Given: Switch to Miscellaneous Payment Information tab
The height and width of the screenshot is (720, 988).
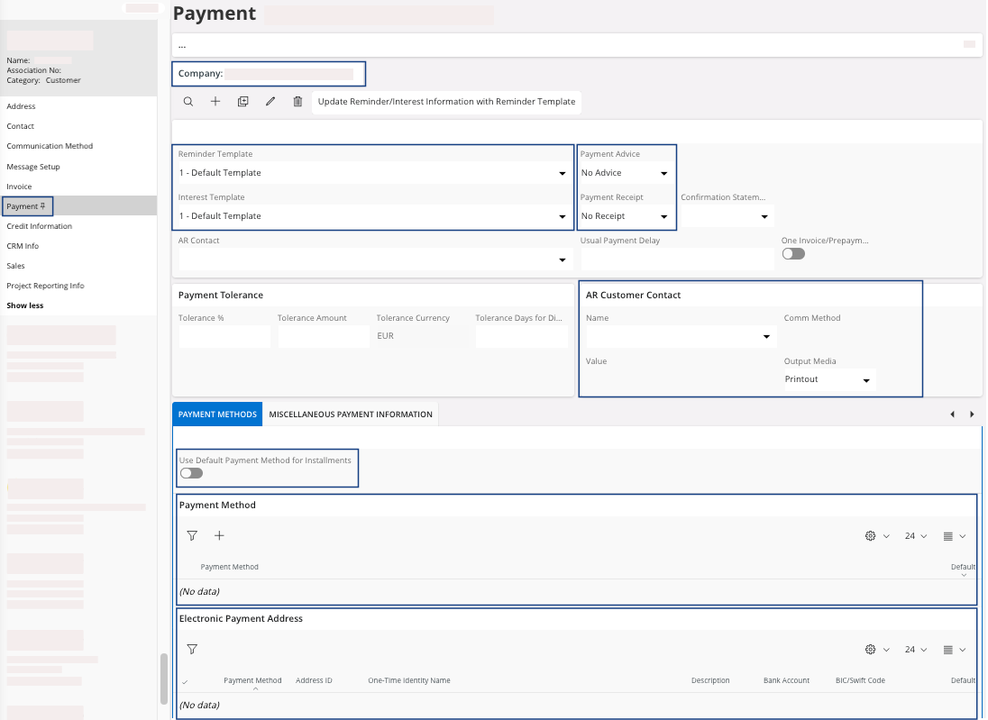Looking at the screenshot, I should (351, 415).
